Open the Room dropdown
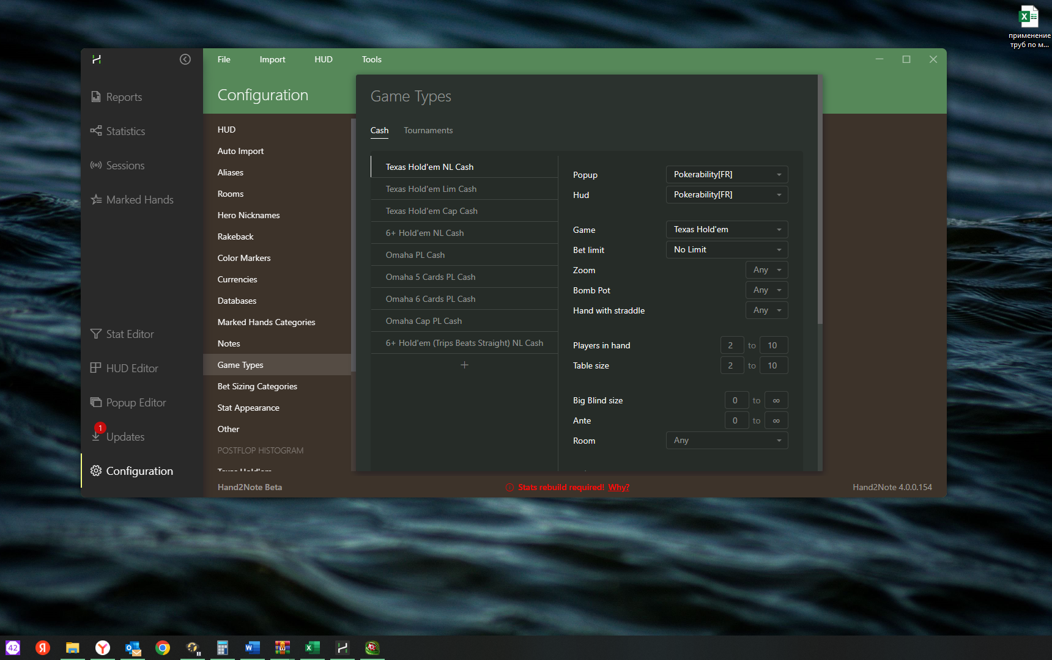This screenshot has height=660, width=1052. (x=727, y=441)
